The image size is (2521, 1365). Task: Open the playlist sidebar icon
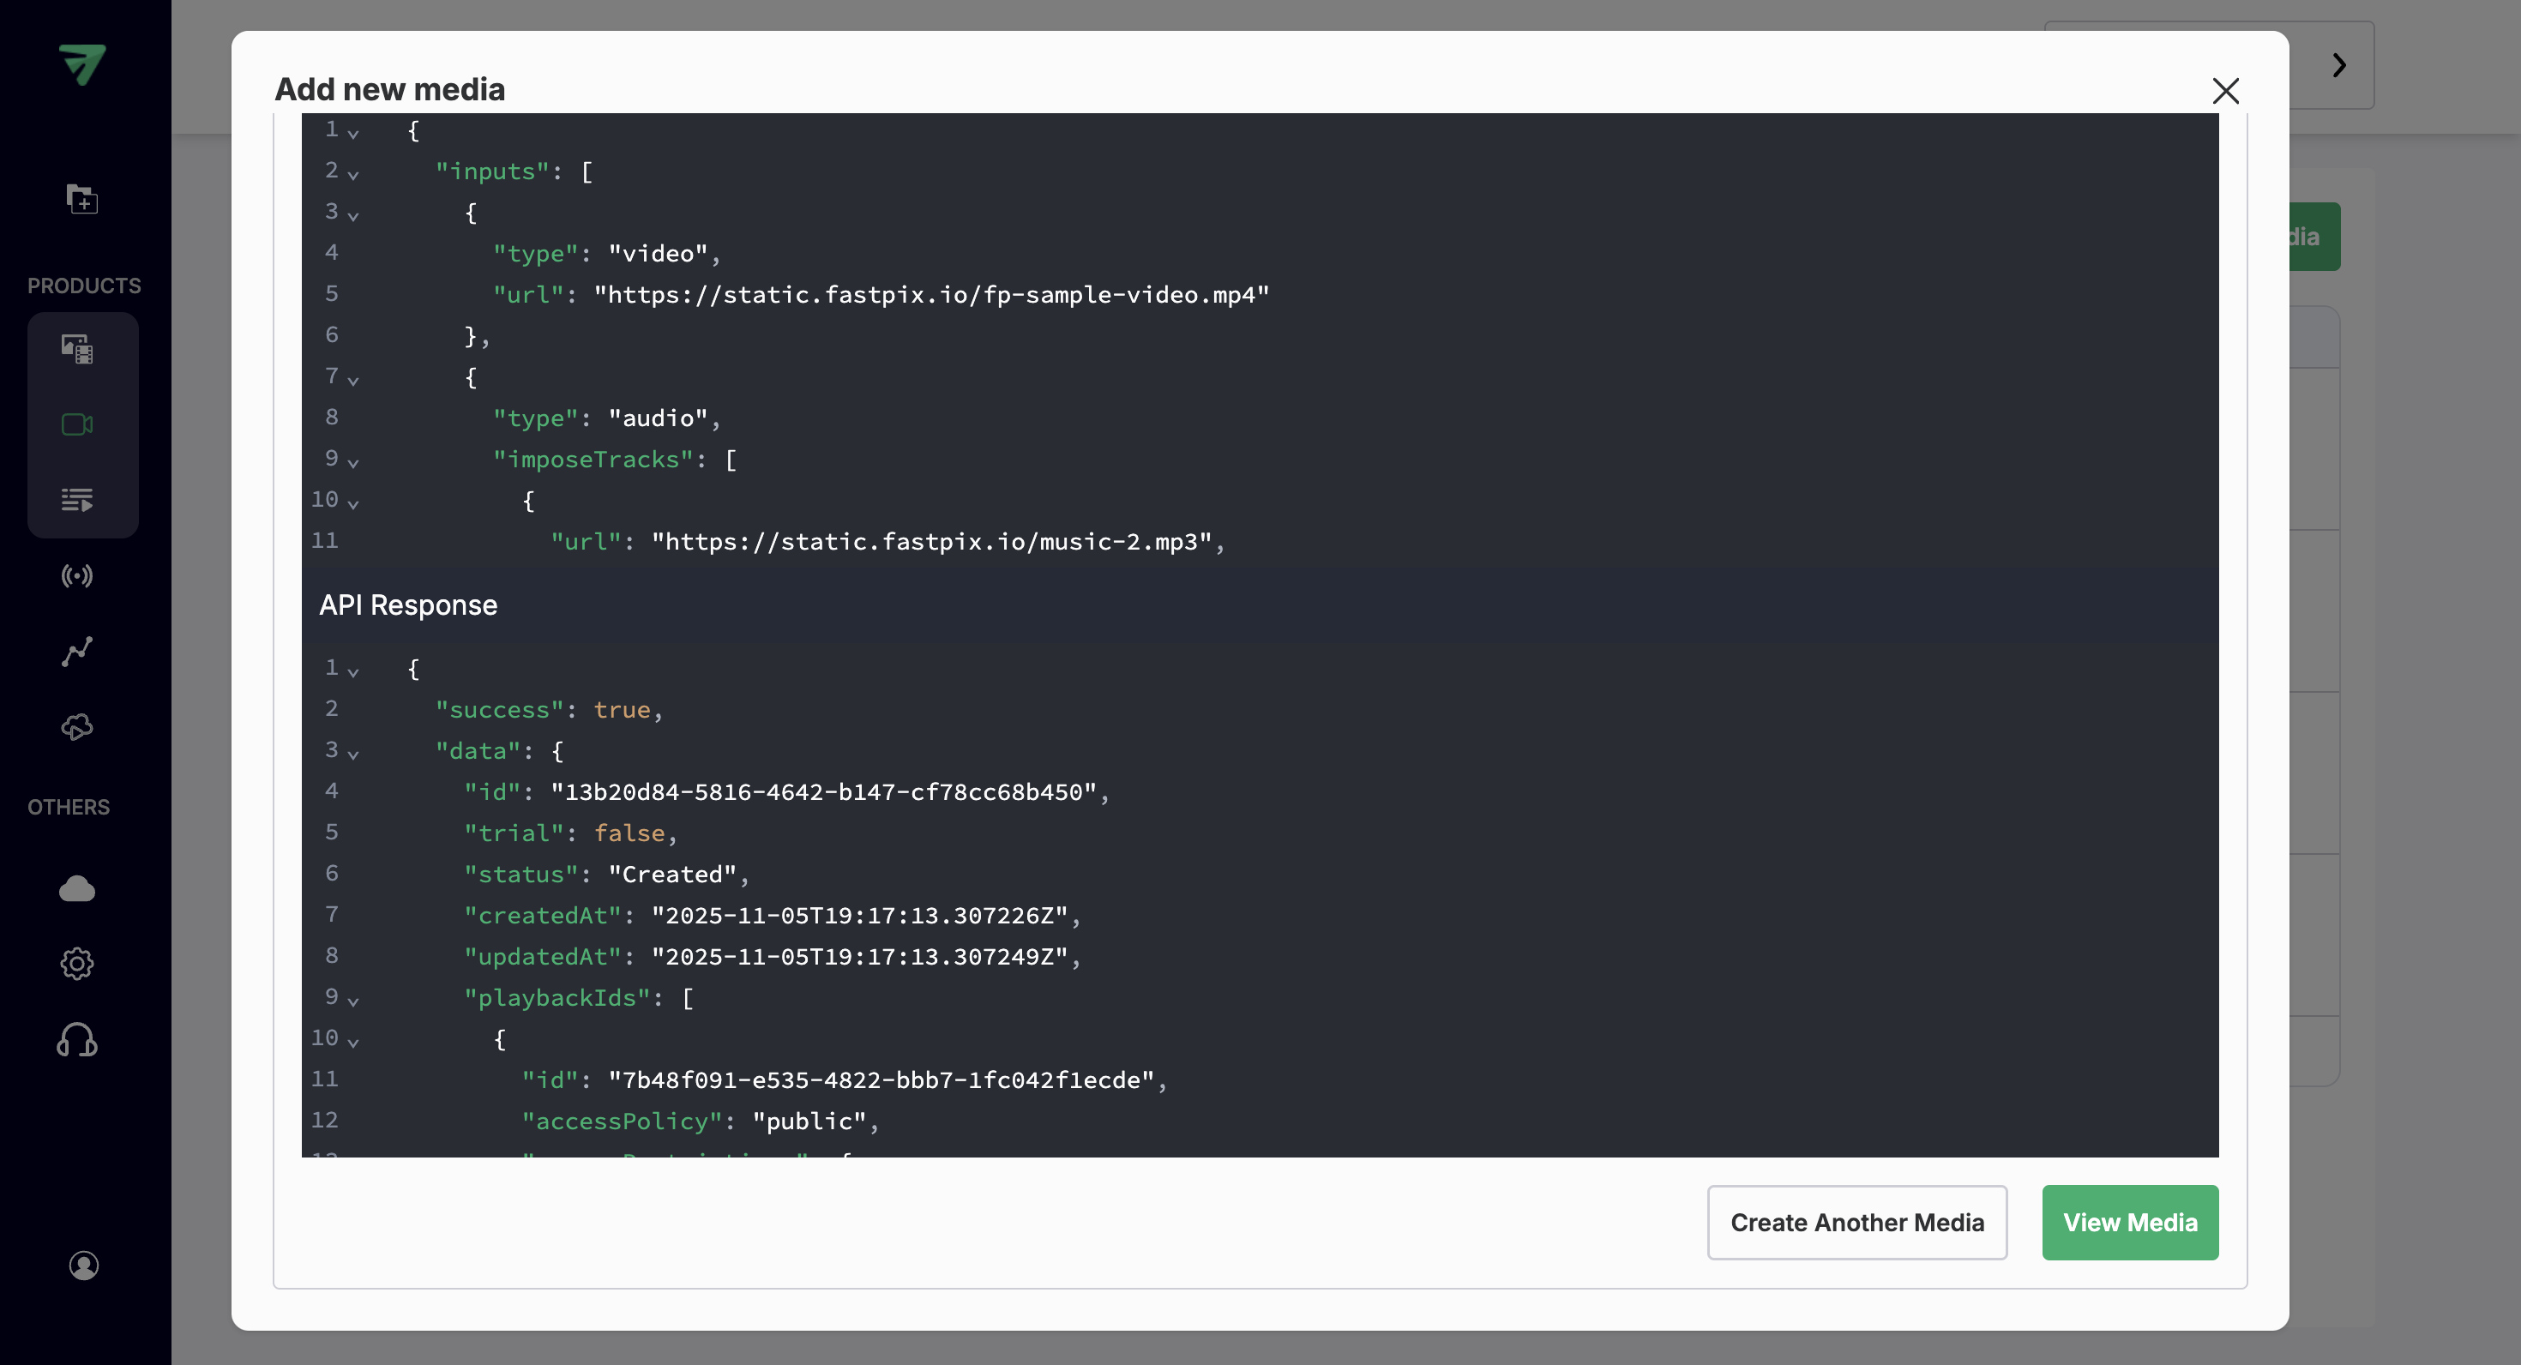click(x=77, y=500)
